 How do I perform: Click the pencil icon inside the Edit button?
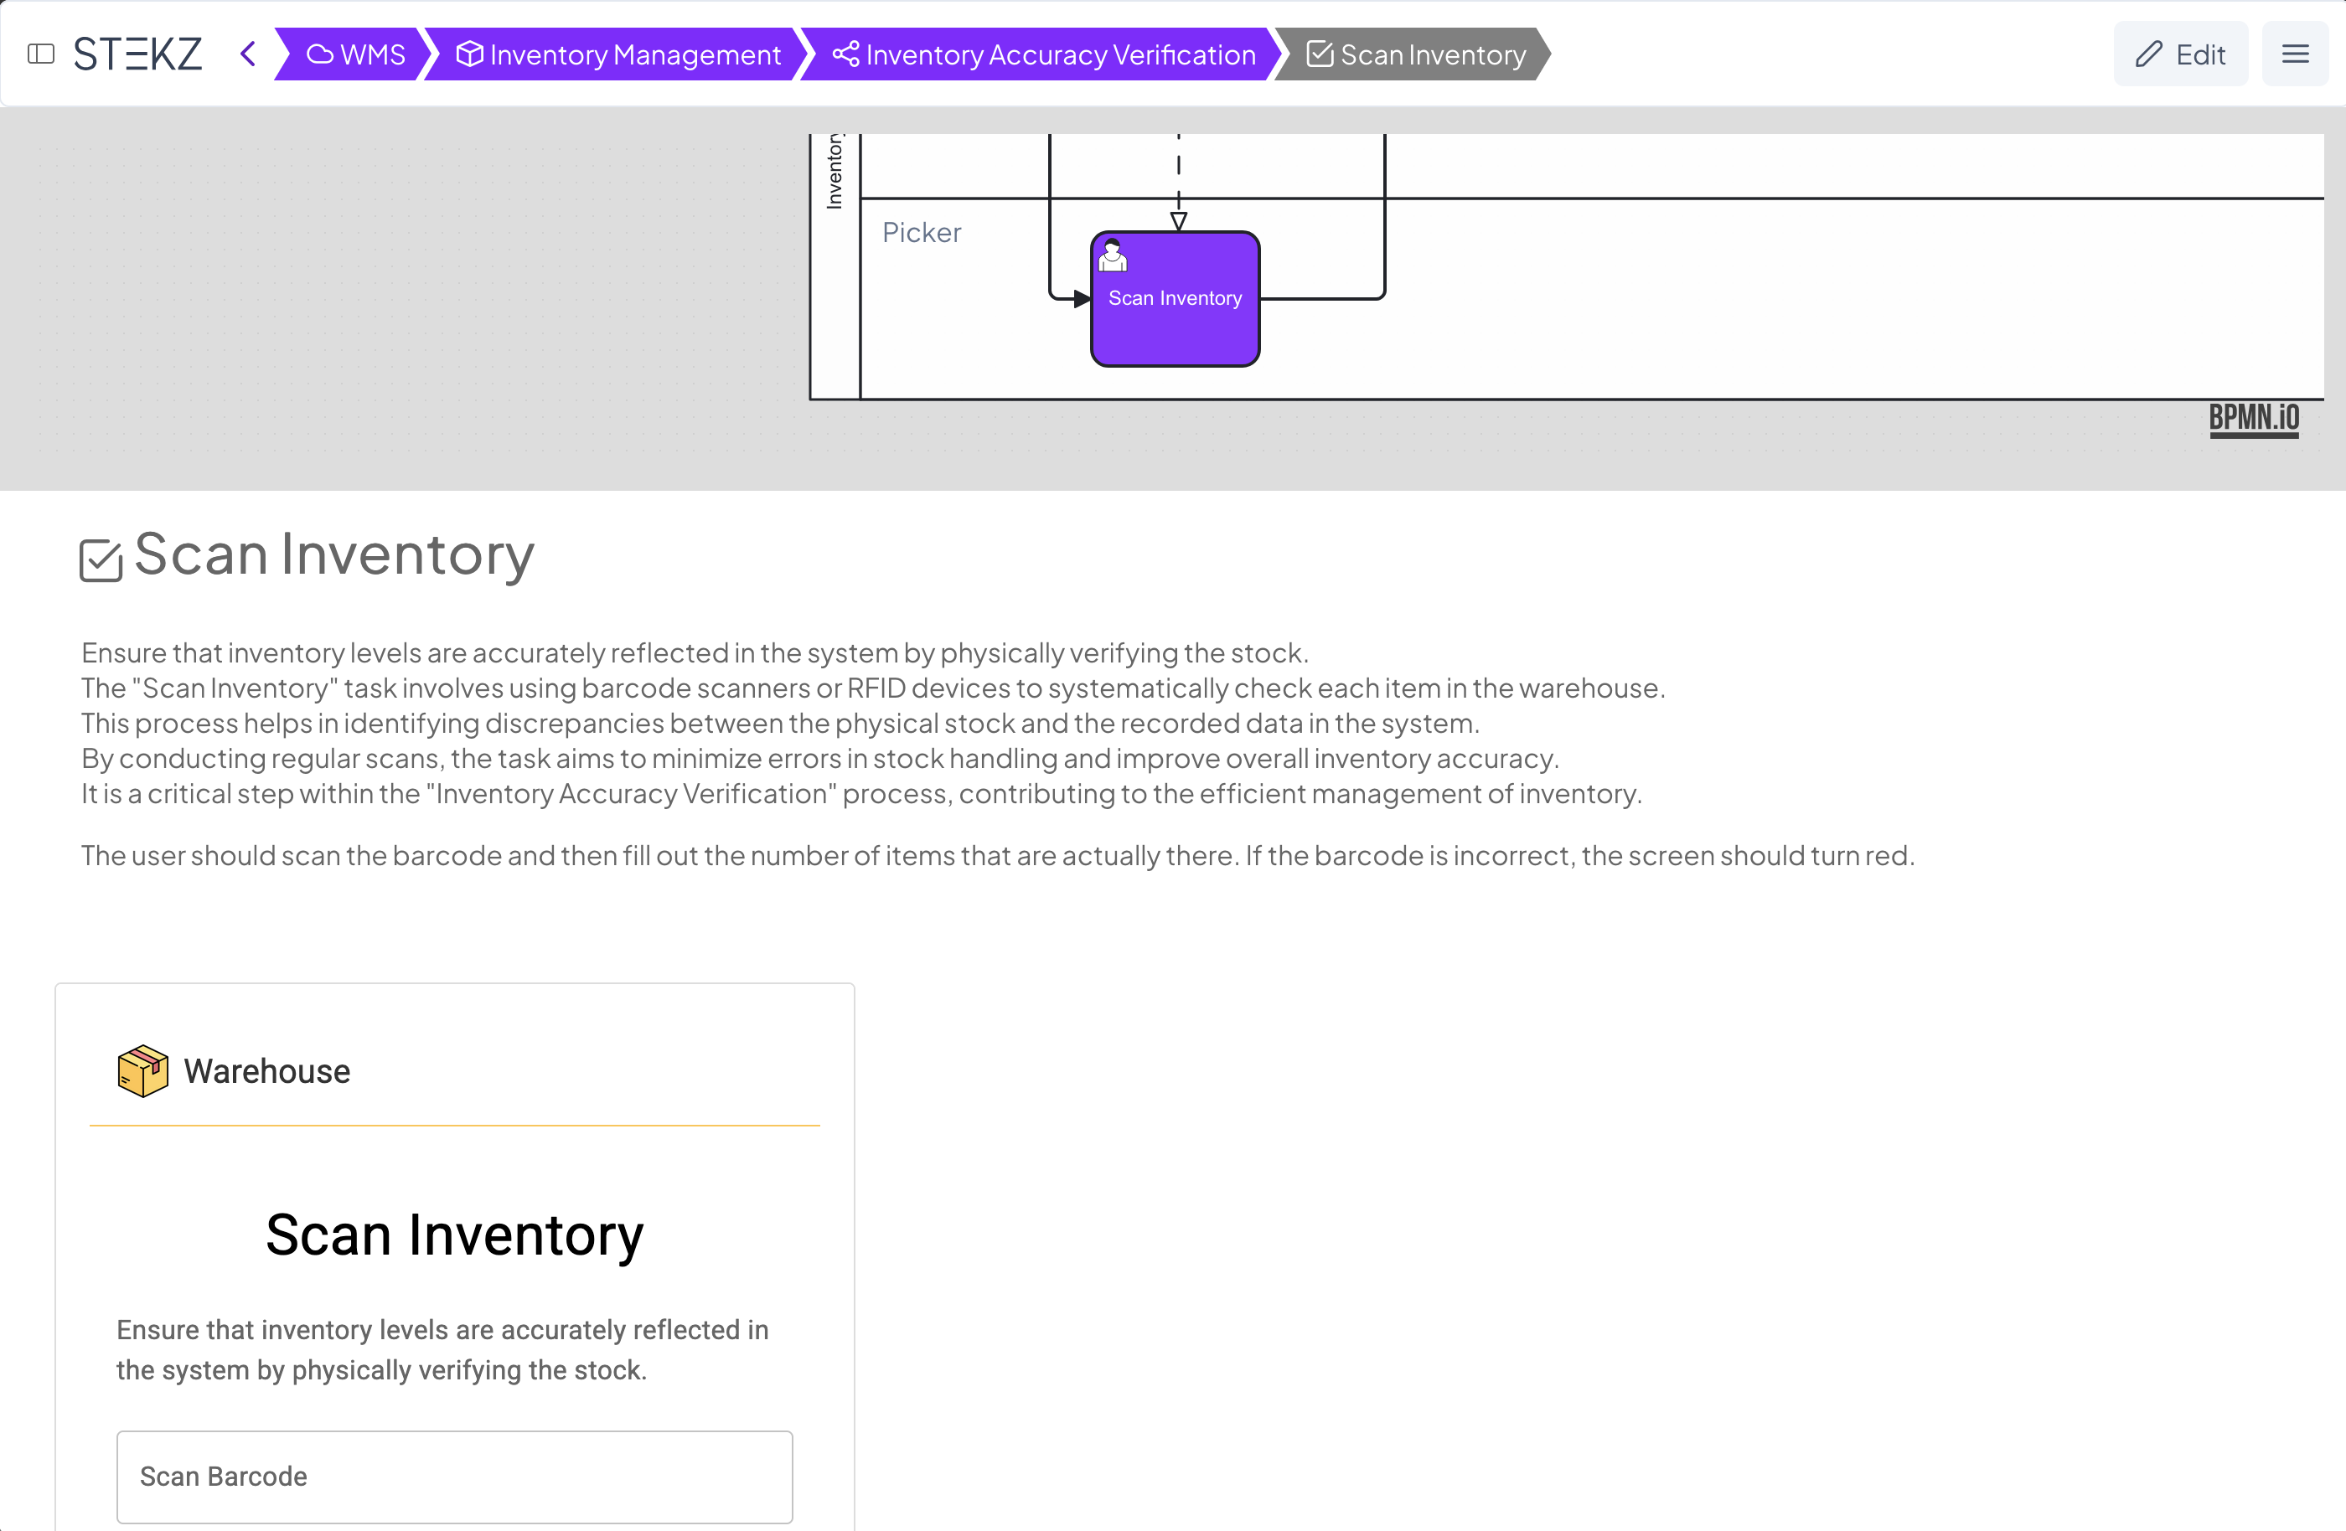(x=2149, y=54)
